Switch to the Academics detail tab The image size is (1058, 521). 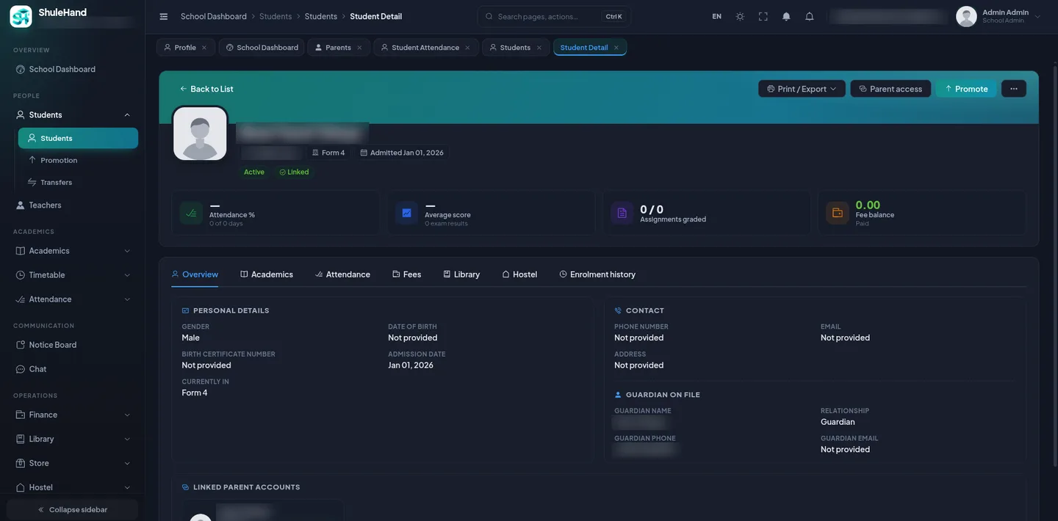pyautogui.click(x=267, y=274)
